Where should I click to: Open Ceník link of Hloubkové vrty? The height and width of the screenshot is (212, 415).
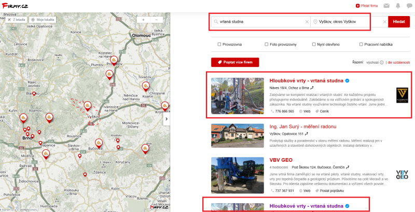324,111
